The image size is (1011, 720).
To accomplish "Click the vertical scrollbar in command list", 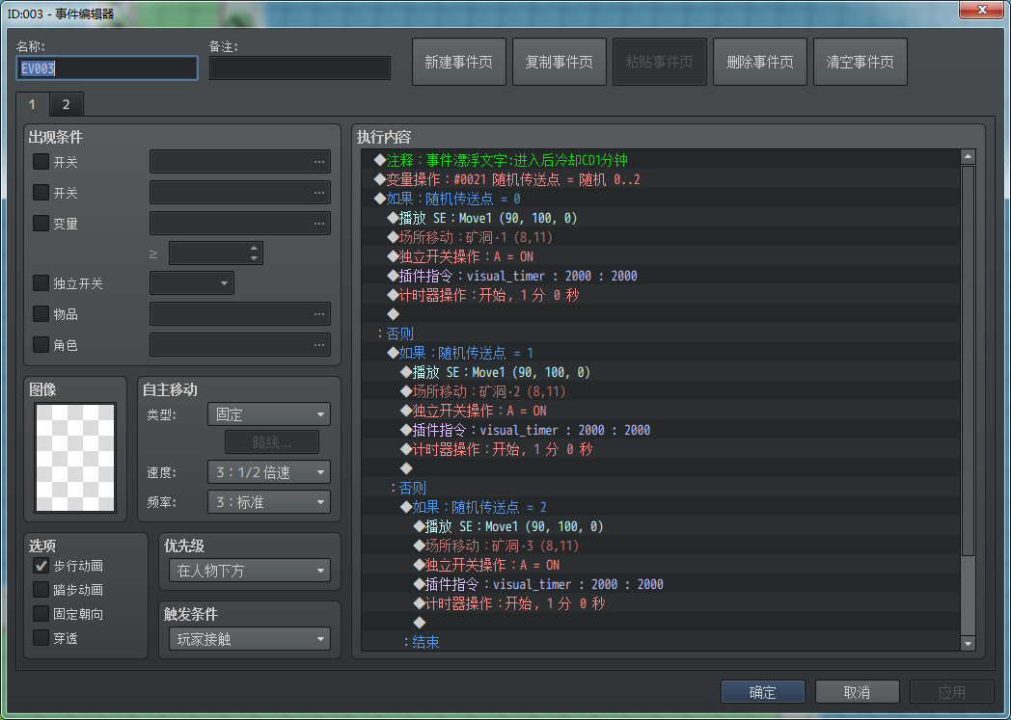I will coord(968,360).
